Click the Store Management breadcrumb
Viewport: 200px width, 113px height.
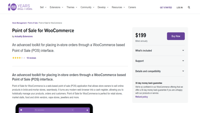pos(19,23)
